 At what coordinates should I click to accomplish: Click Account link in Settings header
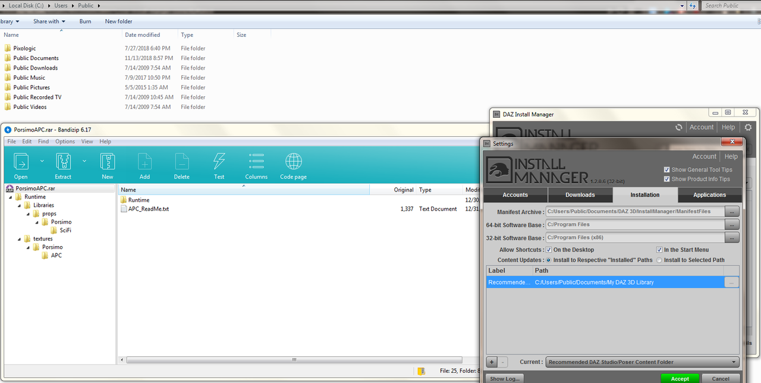705,156
